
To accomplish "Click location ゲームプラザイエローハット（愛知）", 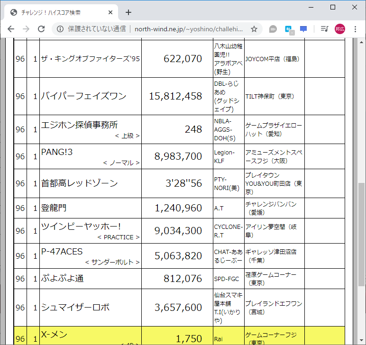I will click(274, 130).
